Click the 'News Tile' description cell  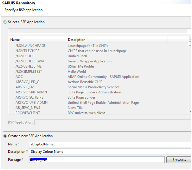[75, 108]
